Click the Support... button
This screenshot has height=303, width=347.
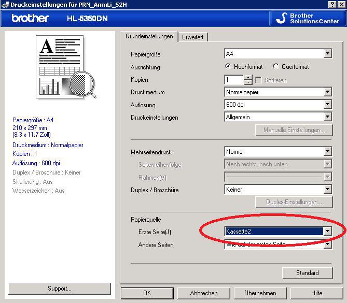tap(60, 288)
